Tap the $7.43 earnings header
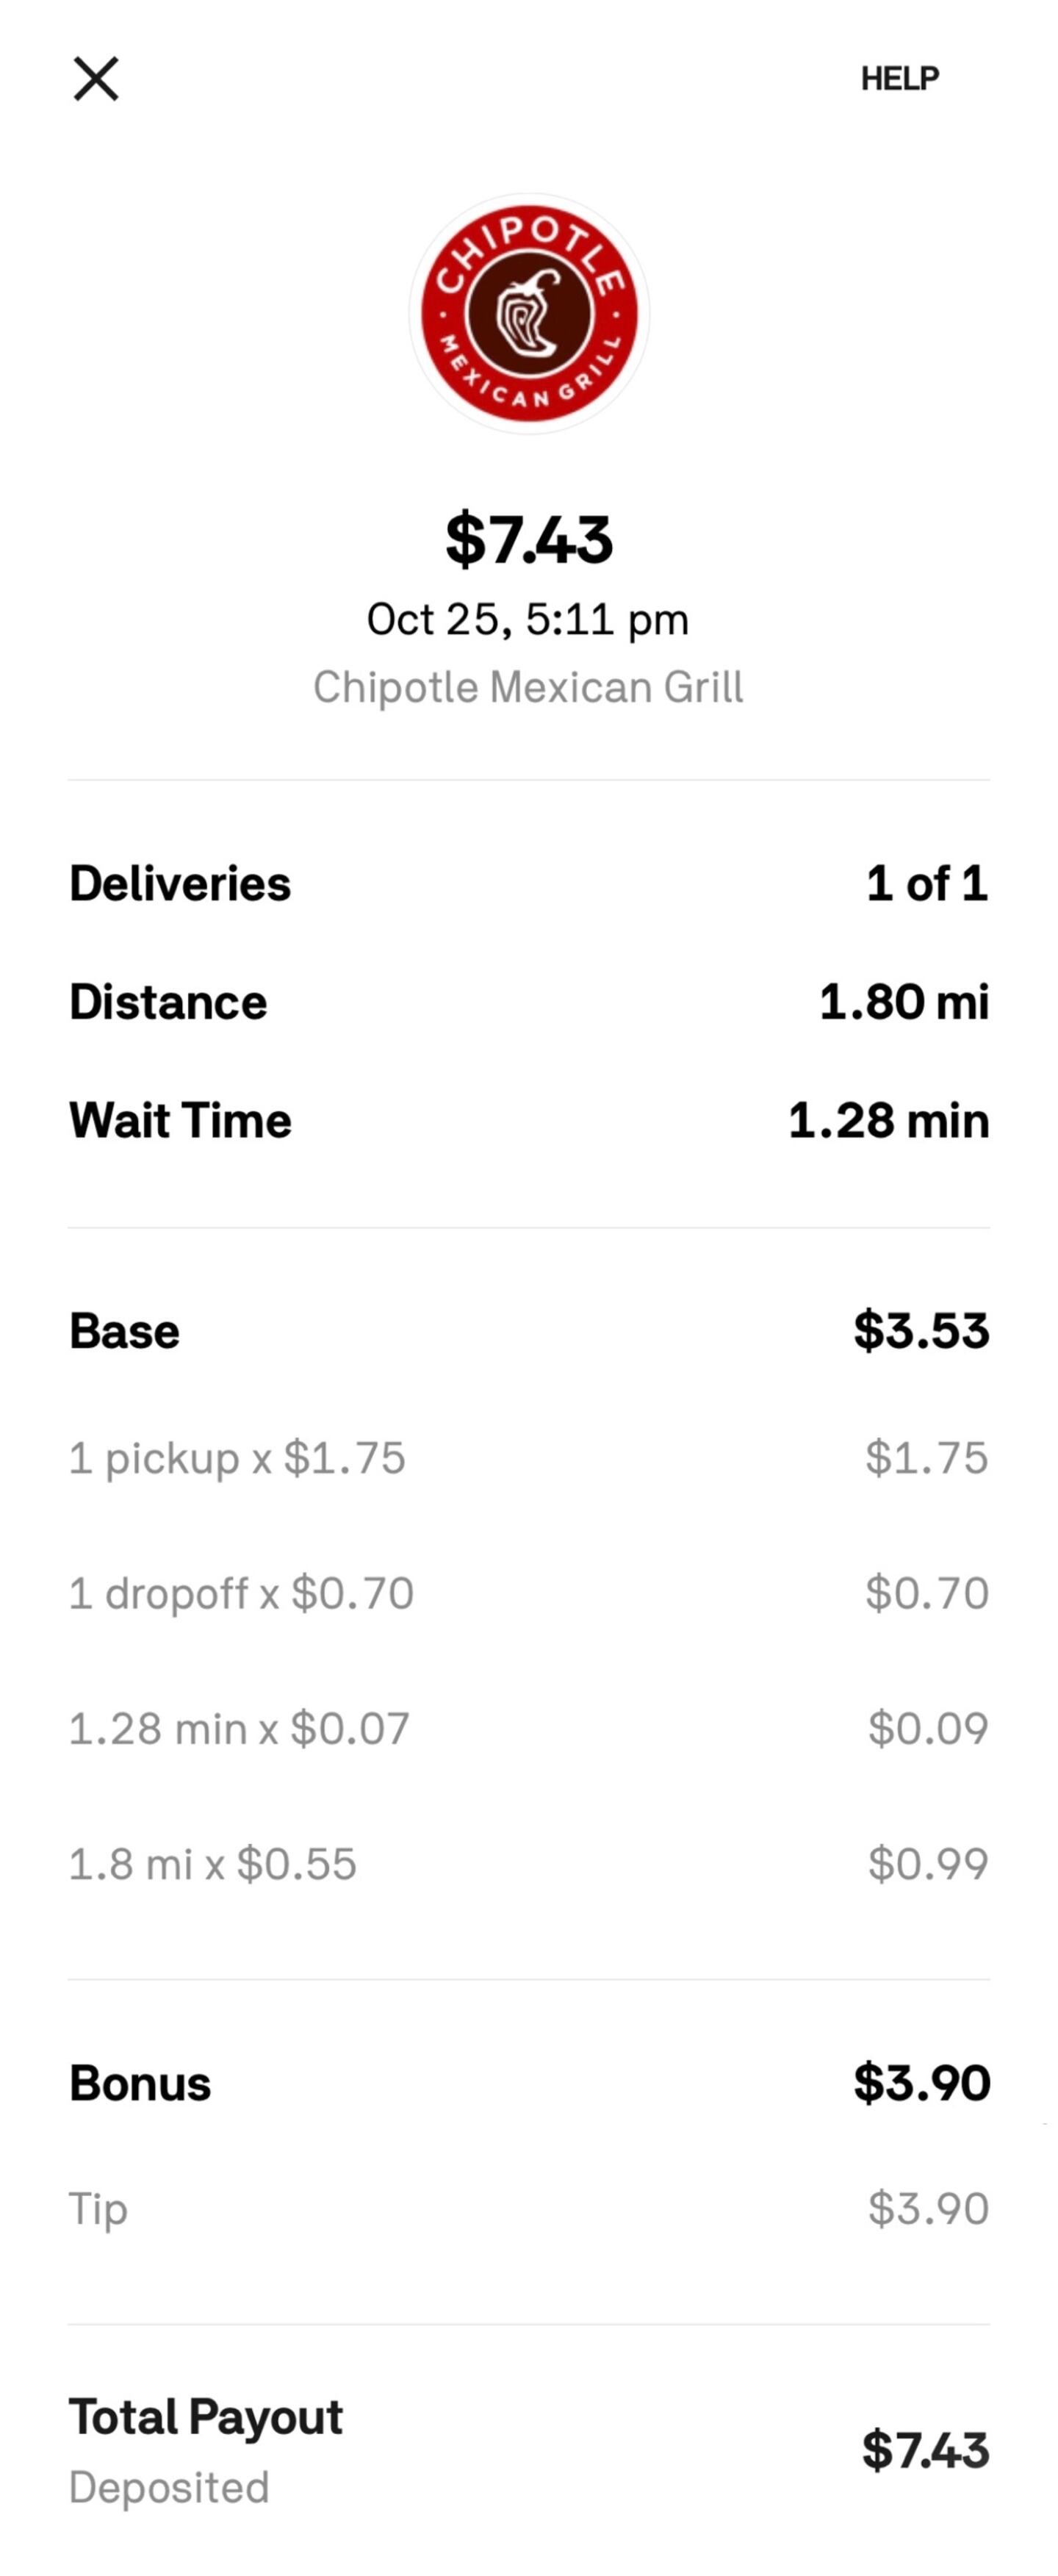This screenshot has height=2576, width=1058. (x=529, y=540)
